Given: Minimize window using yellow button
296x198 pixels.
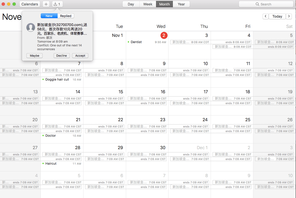Looking at the screenshot, I should tap(9, 4).
